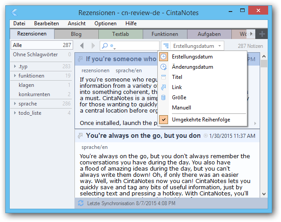Open the Optionen menu
The height and width of the screenshot is (222, 281).
105,23
